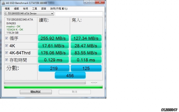Image resolution: width=179 pixels, height=112 pixels.
Task: Click the 讀取 read column header
Action: click(x=44, y=20)
